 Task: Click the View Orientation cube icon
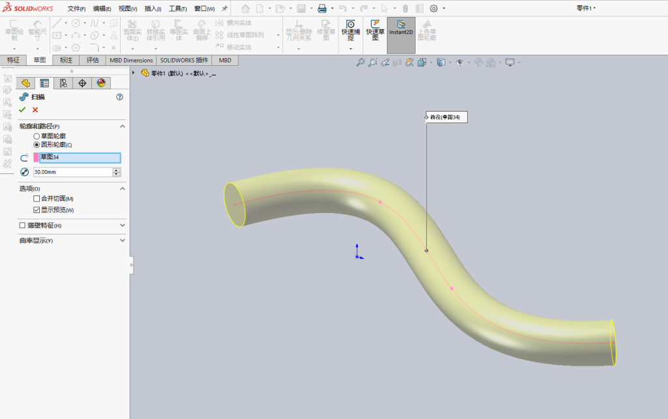click(x=422, y=63)
